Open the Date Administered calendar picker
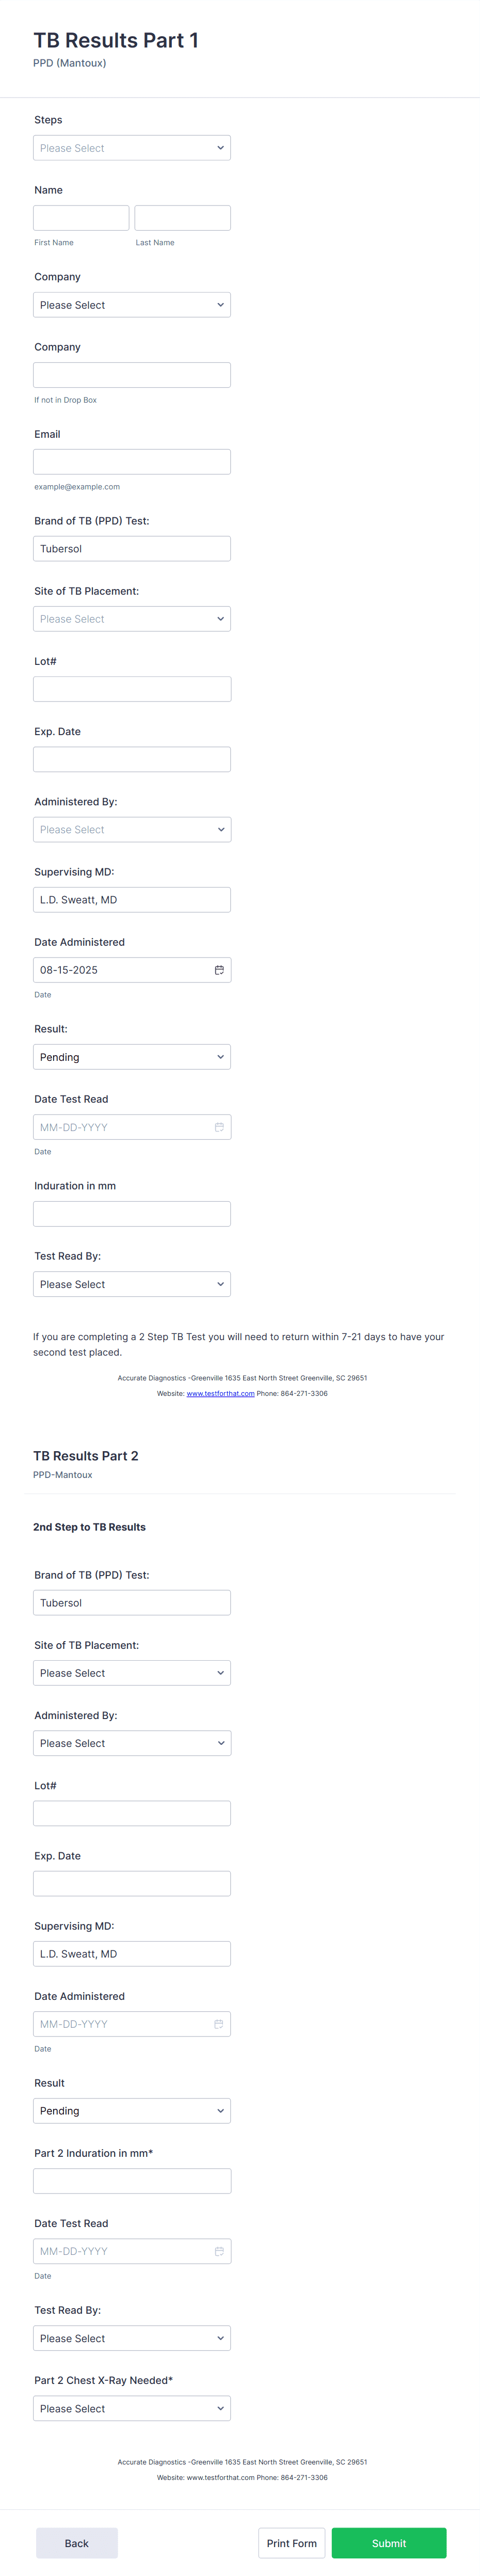 pyautogui.click(x=219, y=969)
